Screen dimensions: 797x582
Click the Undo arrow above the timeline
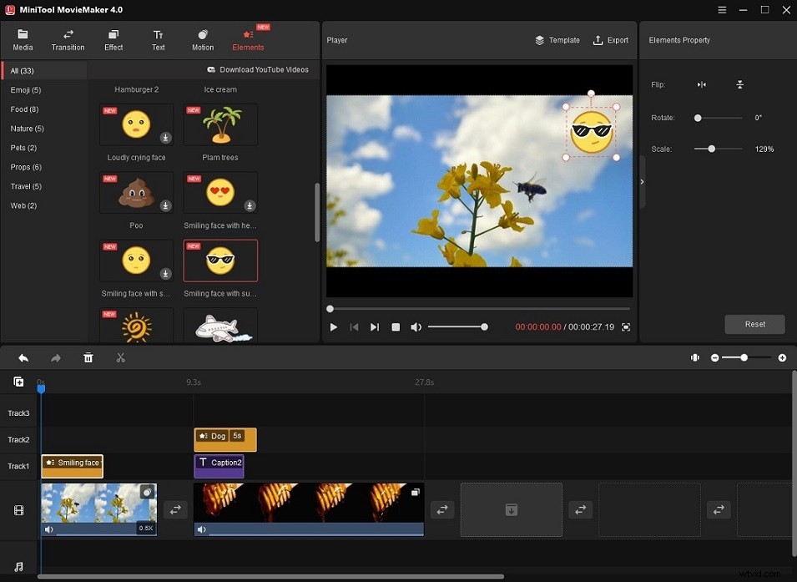click(x=23, y=357)
